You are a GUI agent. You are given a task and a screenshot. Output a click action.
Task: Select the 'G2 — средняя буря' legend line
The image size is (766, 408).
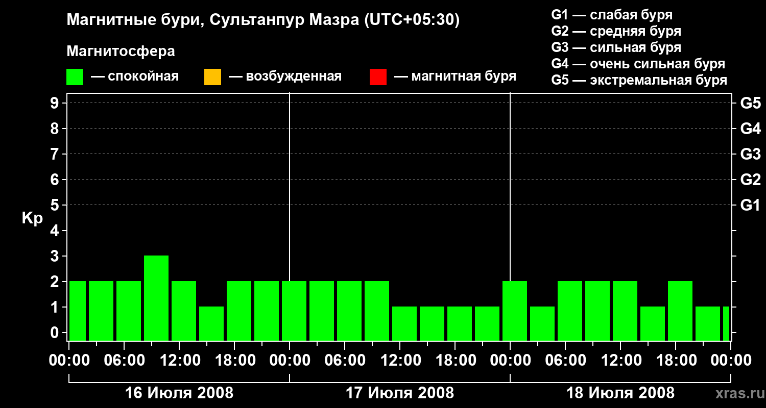(616, 31)
